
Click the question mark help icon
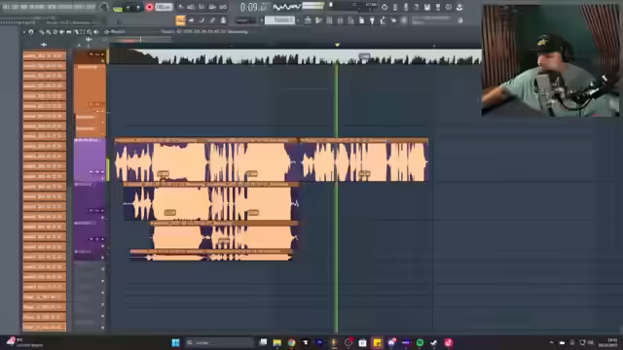coord(417,7)
